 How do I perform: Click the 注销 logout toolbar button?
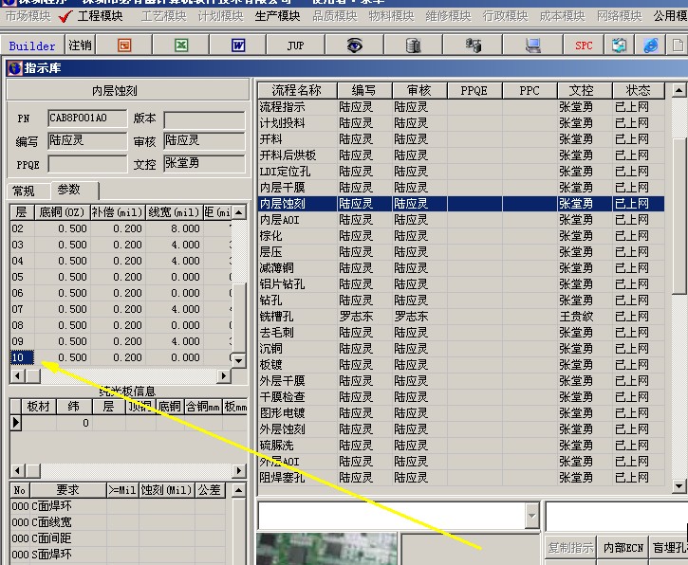[x=81, y=46]
